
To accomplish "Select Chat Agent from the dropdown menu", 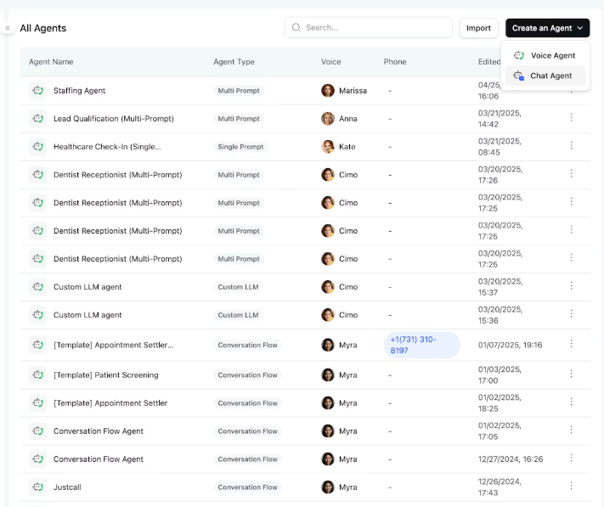I will coord(545,76).
